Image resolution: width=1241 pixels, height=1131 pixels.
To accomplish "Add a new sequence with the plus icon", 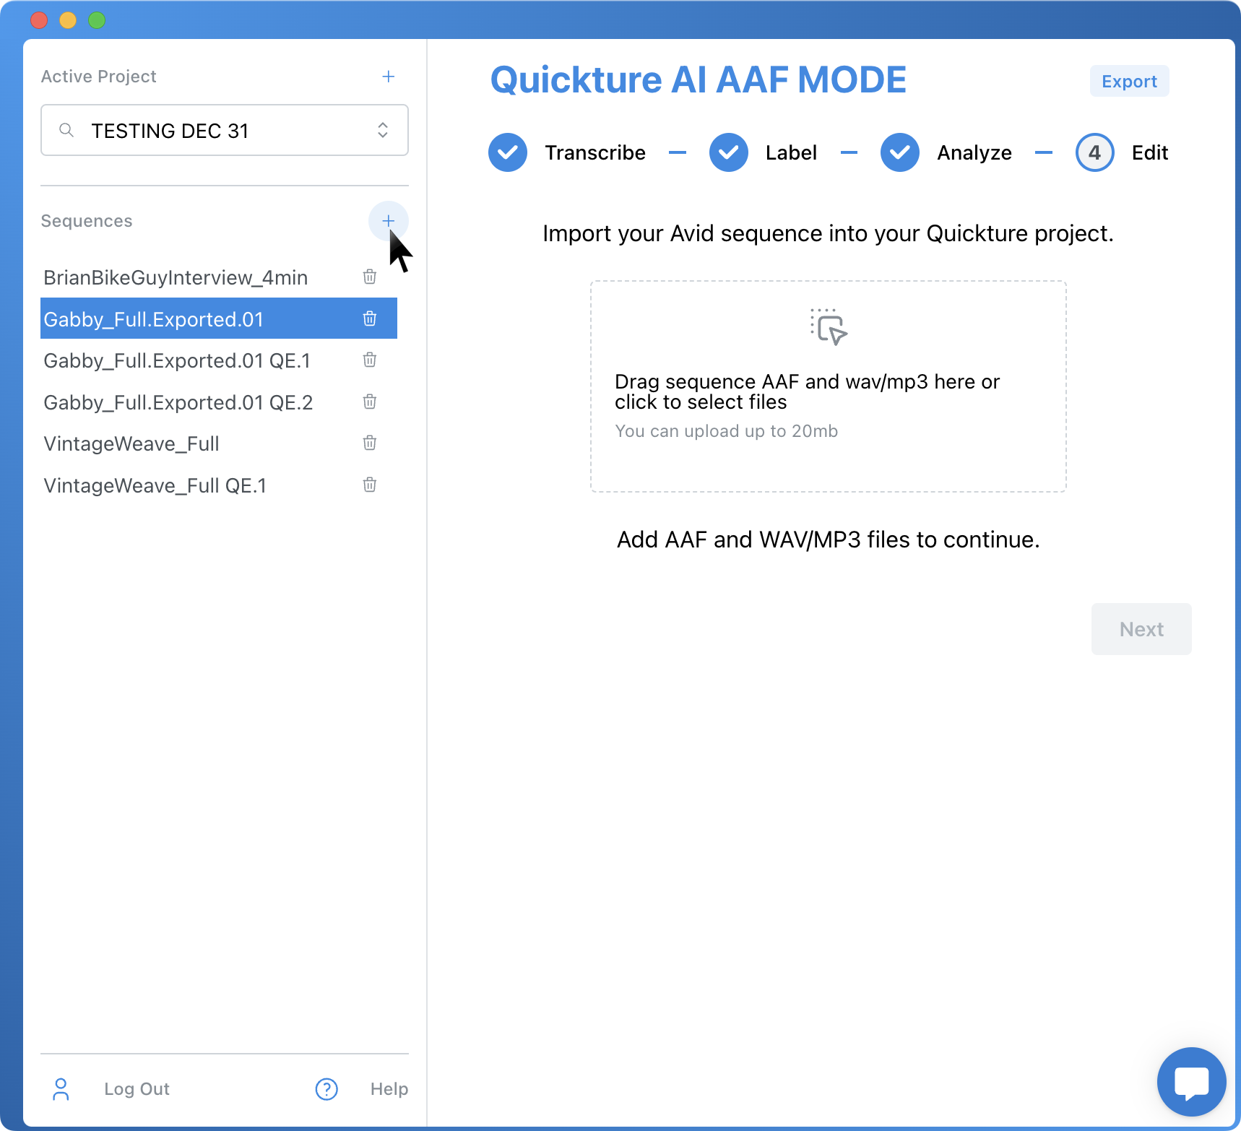I will [x=388, y=221].
